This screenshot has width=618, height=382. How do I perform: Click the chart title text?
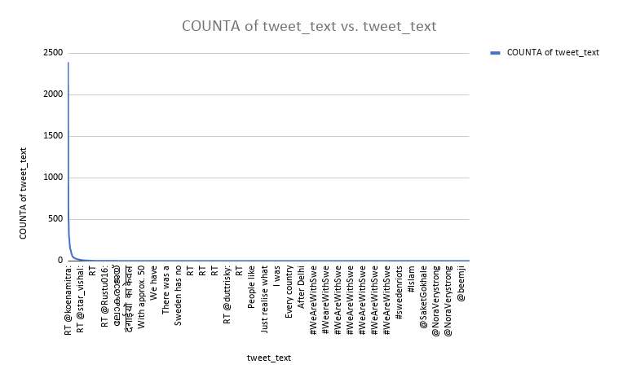coord(309,27)
